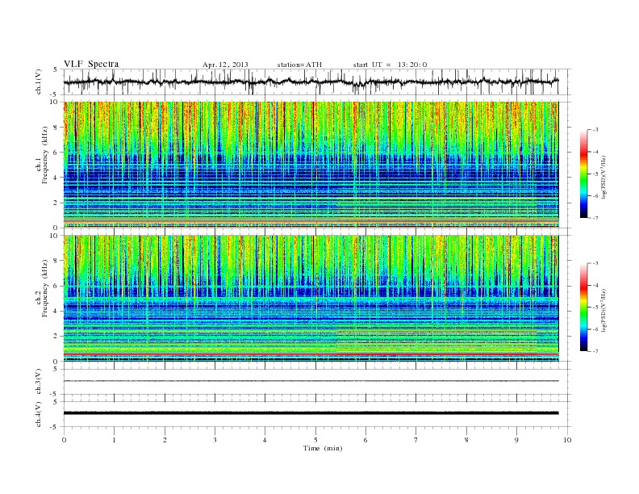
Task: Click the 'ch.2 Frequency (kHz)' axis label
Action: (x=42, y=288)
